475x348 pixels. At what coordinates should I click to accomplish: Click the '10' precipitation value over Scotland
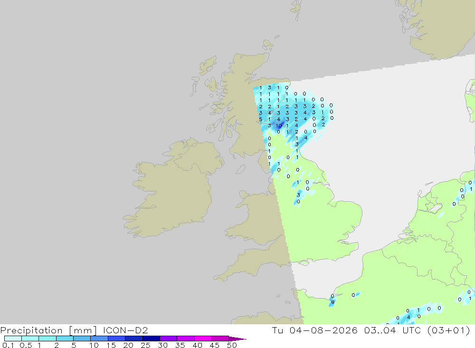[x=279, y=125]
